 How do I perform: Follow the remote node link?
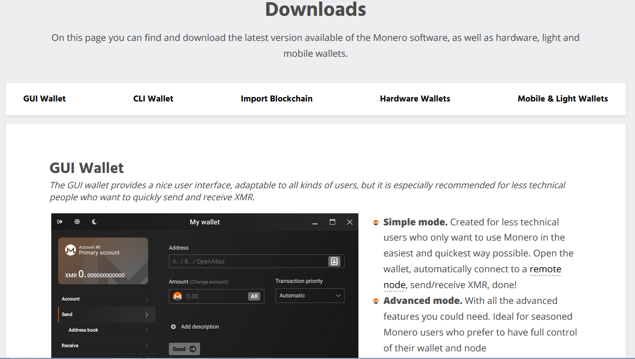coord(545,269)
